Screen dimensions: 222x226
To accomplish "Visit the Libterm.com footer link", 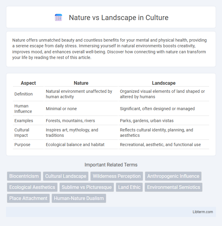I will point(202,212).
